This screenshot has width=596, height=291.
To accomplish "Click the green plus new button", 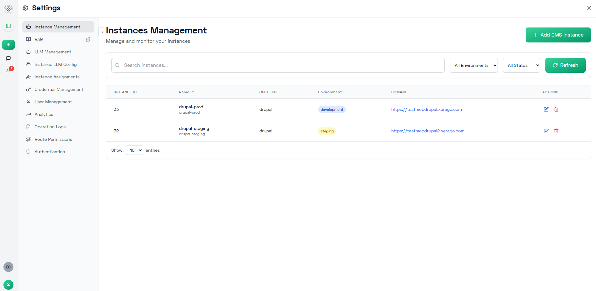I will 8,45.
